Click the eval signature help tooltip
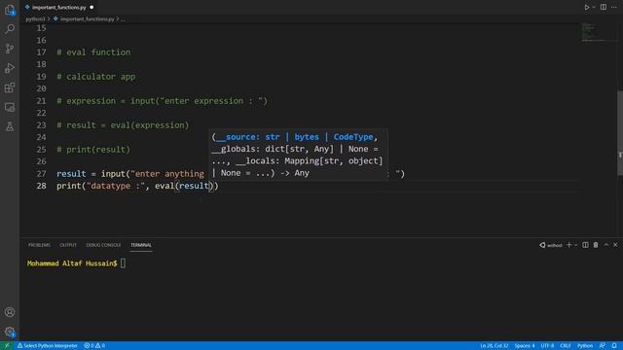This screenshot has height=350, width=623. tap(298, 155)
